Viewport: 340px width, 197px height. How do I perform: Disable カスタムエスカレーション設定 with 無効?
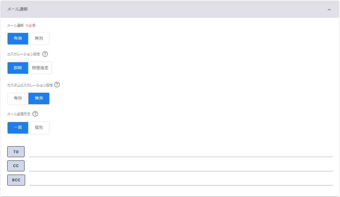click(39, 98)
